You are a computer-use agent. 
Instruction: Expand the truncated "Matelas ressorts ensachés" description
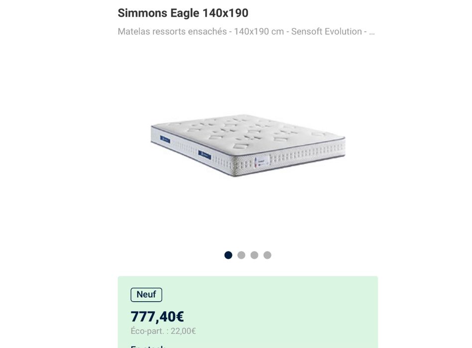[246, 31]
